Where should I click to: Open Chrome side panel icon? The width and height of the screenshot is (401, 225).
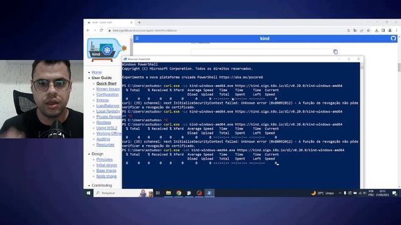[383, 31]
